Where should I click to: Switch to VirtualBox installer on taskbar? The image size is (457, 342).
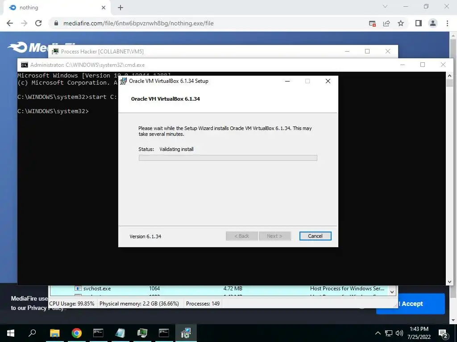point(186,333)
